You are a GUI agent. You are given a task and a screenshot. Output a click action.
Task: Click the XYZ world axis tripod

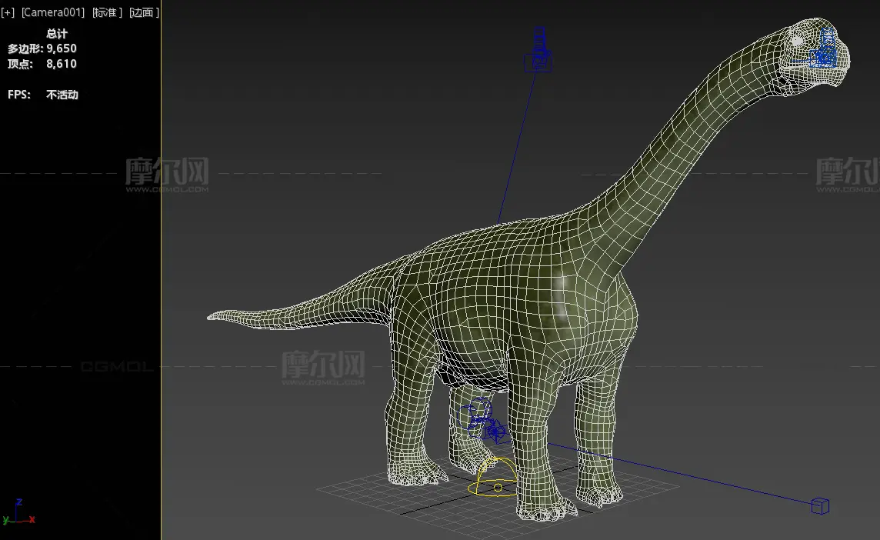click(x=18, y=512)
